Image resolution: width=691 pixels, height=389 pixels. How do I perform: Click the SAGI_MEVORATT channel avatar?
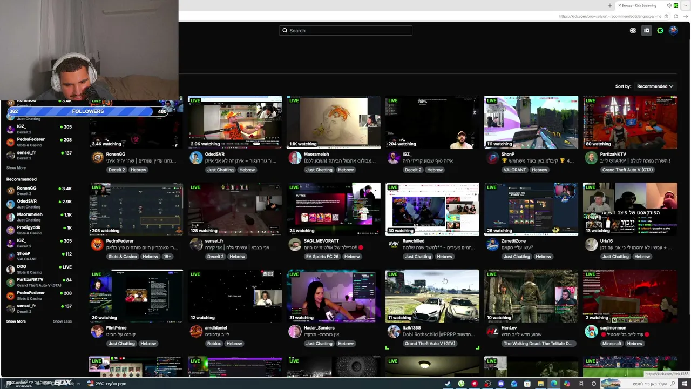295,244
